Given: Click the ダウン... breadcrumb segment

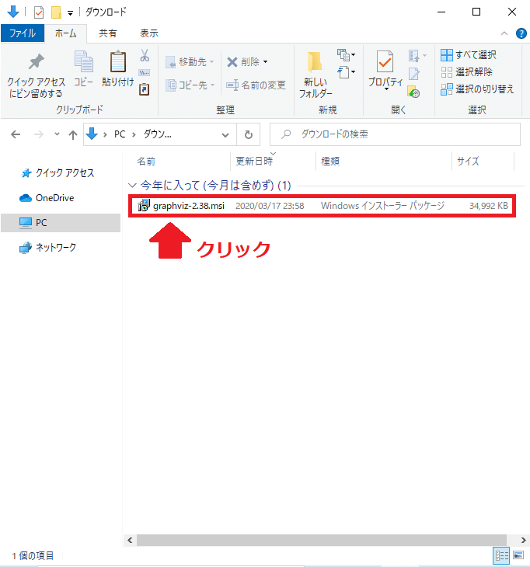Looking at the screenshot, I should point(158,134).
